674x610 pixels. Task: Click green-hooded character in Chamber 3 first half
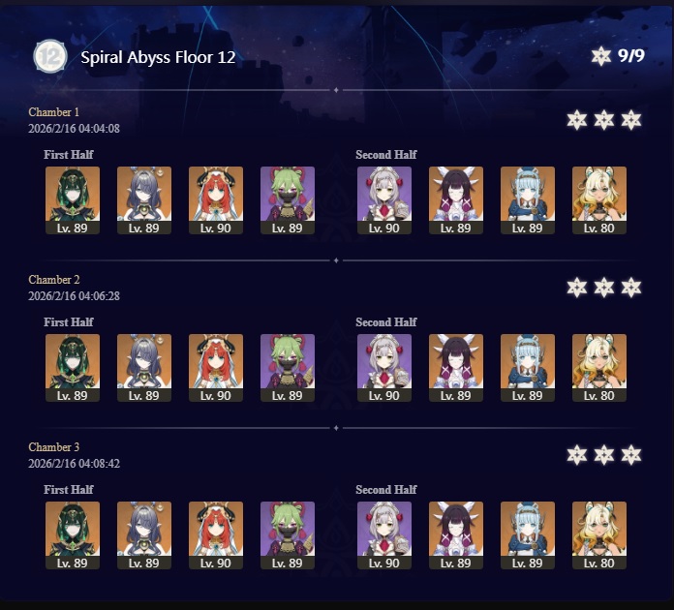pyautogui.click(x=73, y=535)
